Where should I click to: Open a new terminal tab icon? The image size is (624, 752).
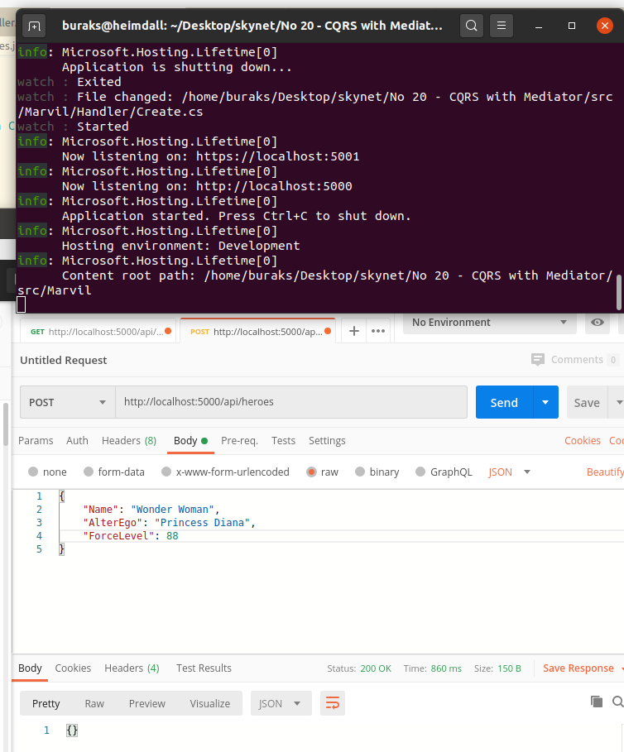pos(34,26)
